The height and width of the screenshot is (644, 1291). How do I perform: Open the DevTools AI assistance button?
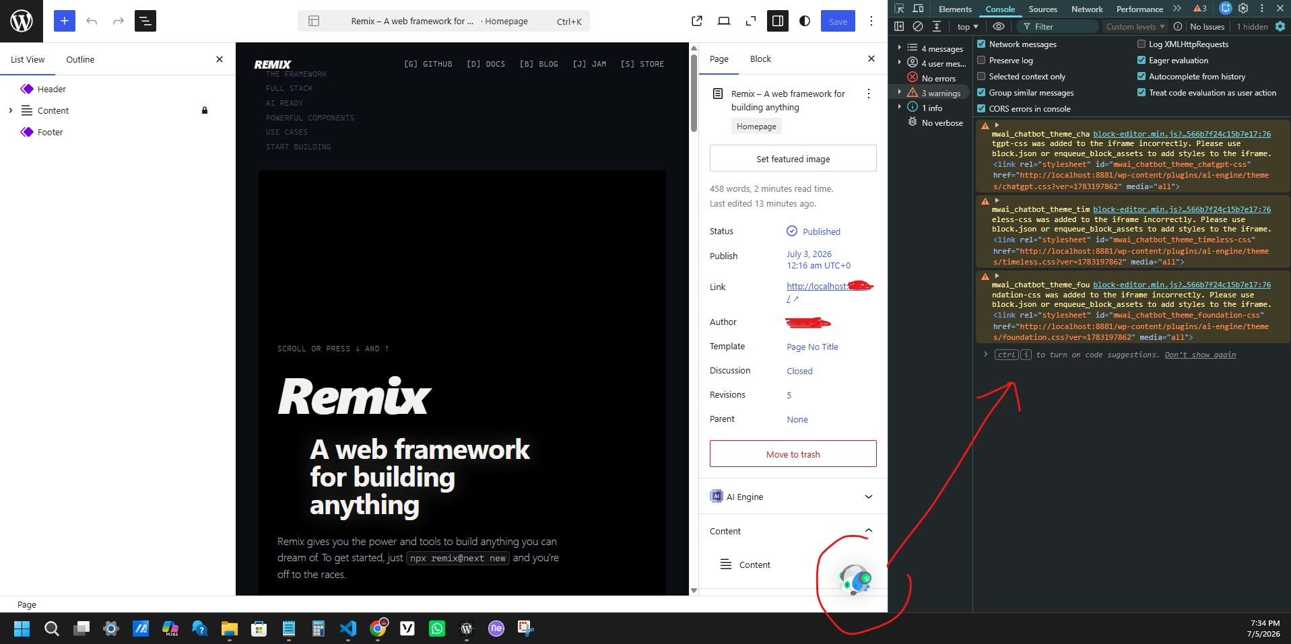point(1226,8)
